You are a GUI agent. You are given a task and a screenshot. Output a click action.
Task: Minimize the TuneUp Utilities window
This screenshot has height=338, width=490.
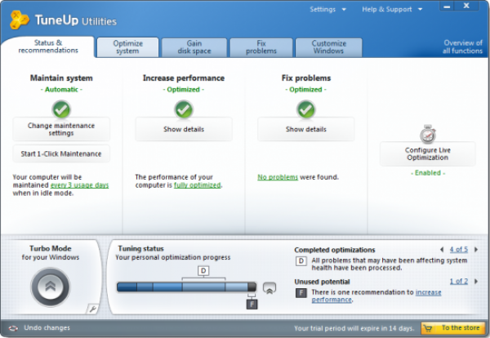coord(448,6)
